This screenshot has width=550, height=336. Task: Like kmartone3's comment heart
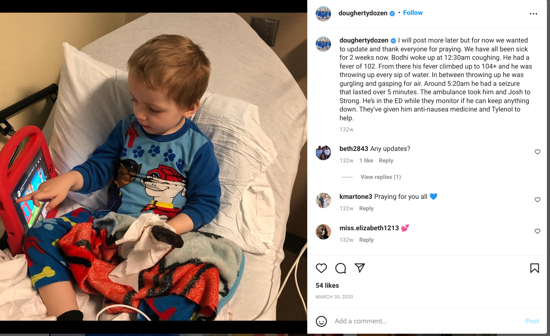coord(538,200)
